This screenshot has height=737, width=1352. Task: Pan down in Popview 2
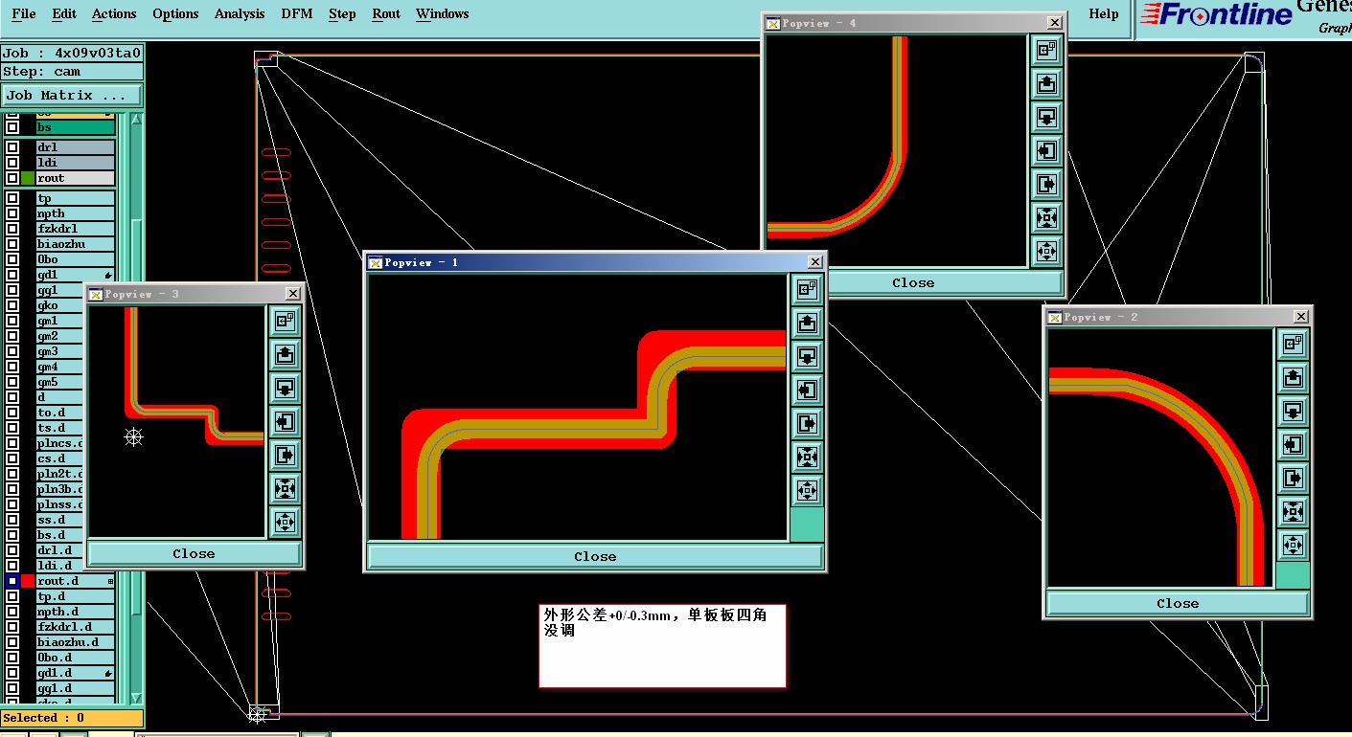click(1293, 412)
